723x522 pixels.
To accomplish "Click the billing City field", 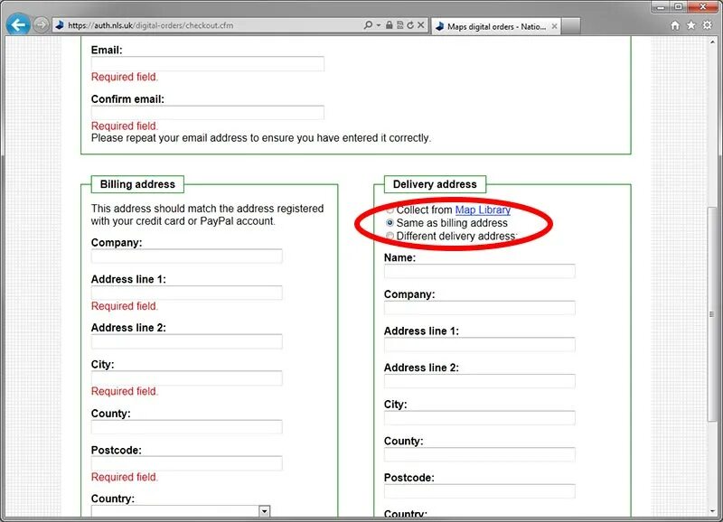I will coord(187,378).
